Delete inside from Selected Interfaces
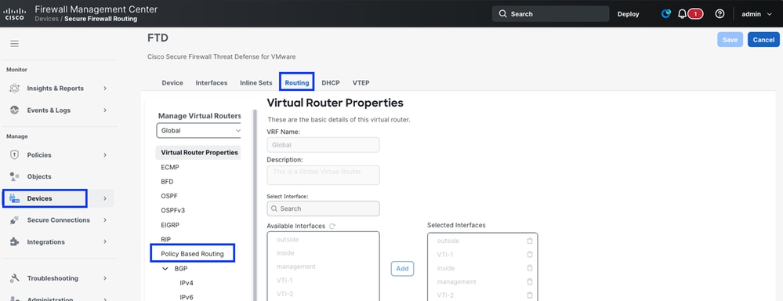The height and width of the screenshot is (301, 783). click(530, 268)
